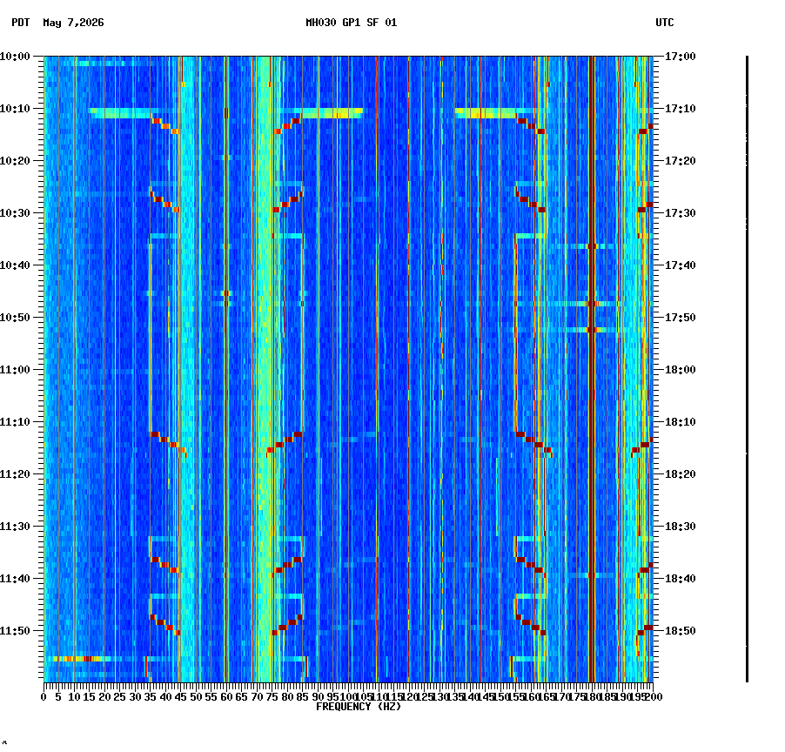Click the '17:30' UTC time label
This screenshot has width=785, height=752.
(681, 212)
